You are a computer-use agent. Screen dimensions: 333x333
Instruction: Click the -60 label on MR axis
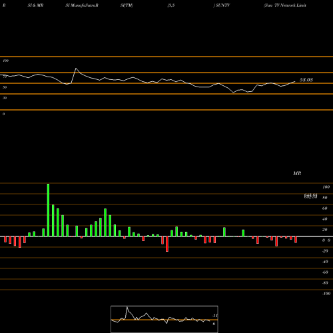pos(325,272)
